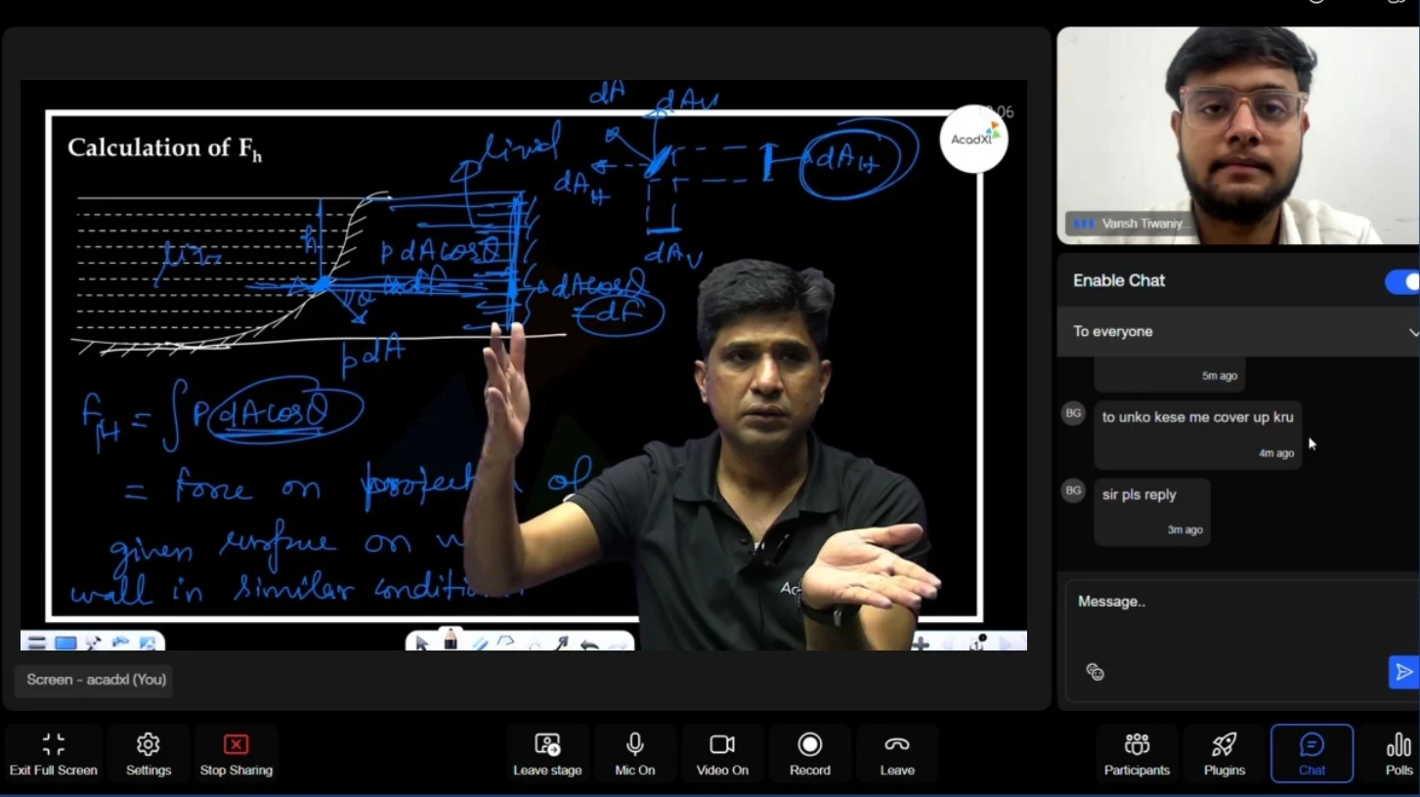Open the Plugins panel
This screenshot has height=797, width=1420.
click(x=1224, y=752)
